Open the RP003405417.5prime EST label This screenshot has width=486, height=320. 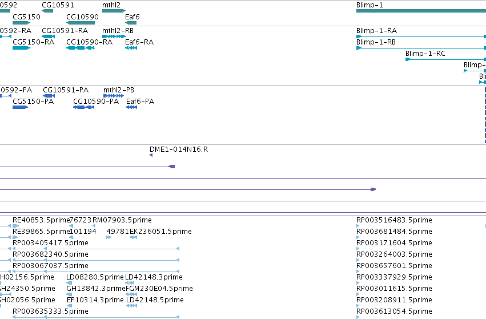click(x=50, y=243)
